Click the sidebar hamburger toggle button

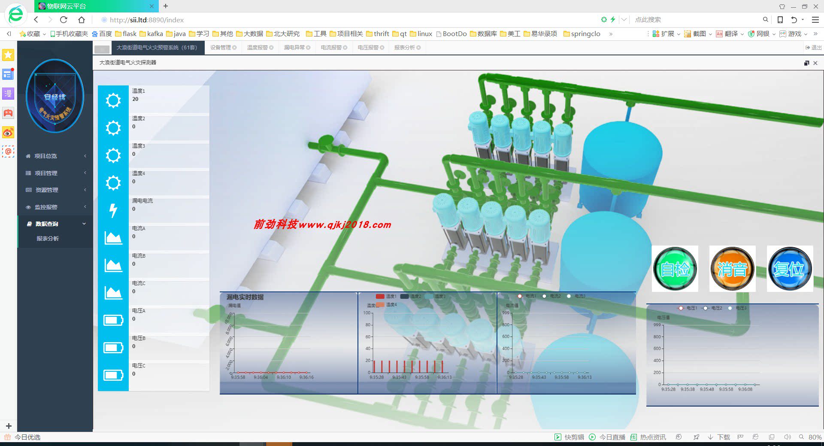pyautogui.click(x=102, y=49)
